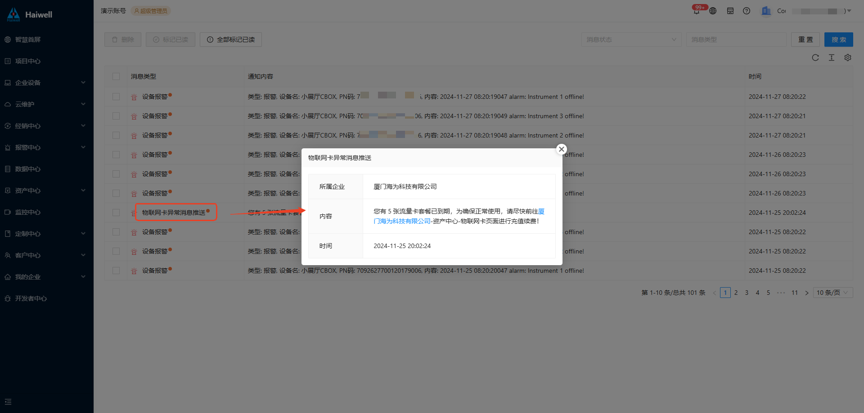The image size is (864, 413).
Task: Click the 标记已读 button
Action: click(171, 40)
